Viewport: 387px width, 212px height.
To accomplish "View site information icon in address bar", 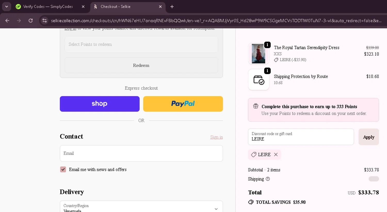I will [44, 21].
